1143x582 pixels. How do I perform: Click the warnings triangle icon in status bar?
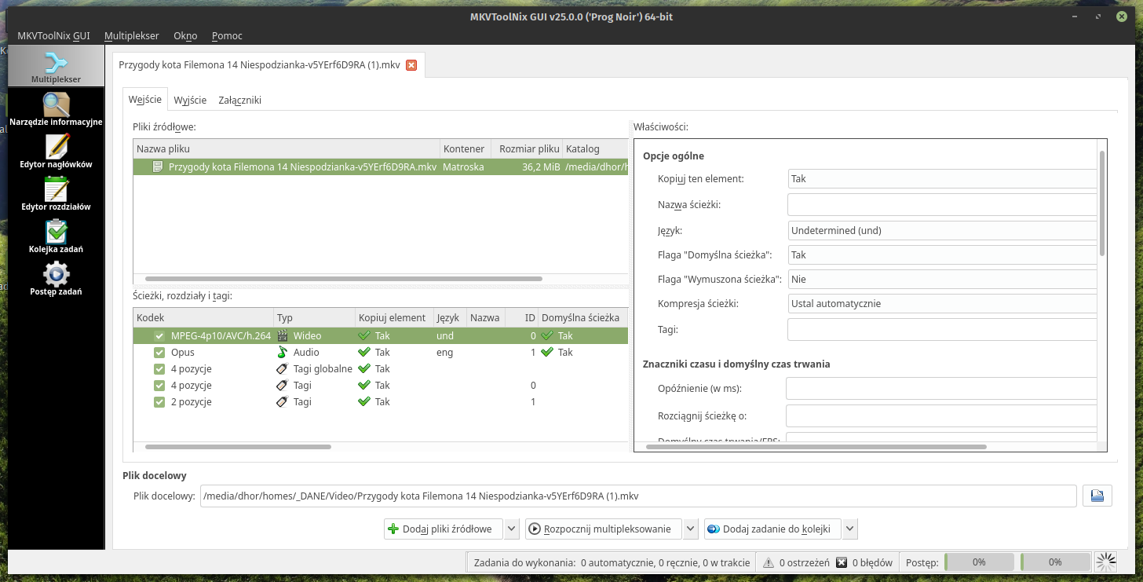point(768,562)
